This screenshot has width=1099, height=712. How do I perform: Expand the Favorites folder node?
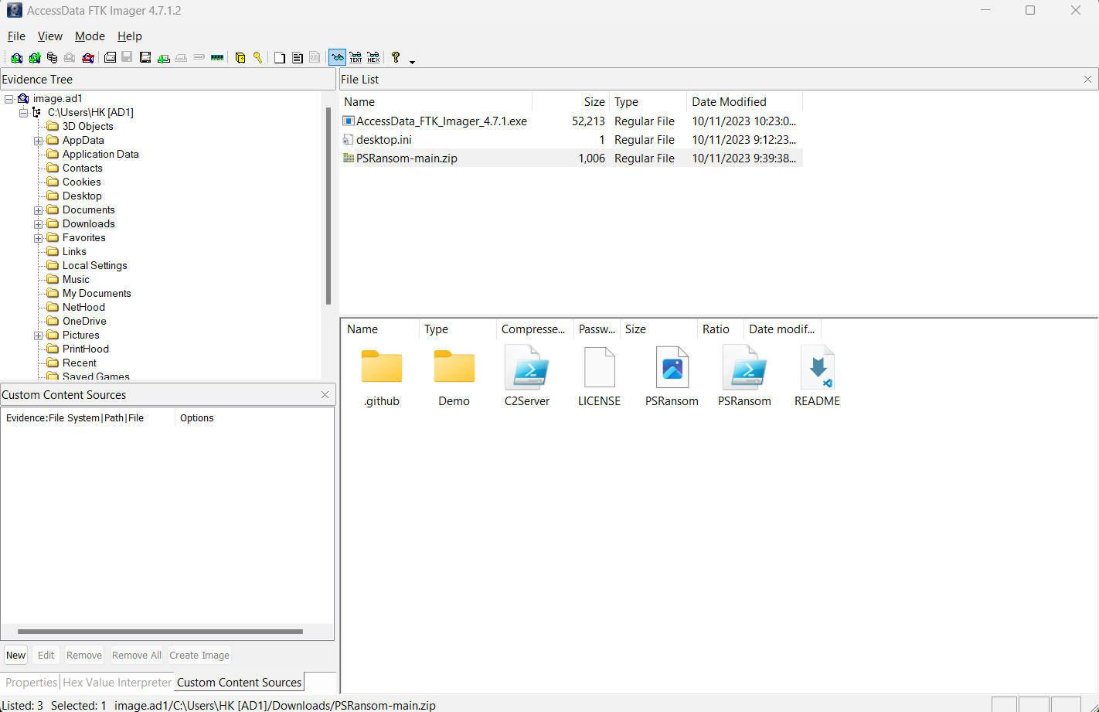(x=38, y=238)
